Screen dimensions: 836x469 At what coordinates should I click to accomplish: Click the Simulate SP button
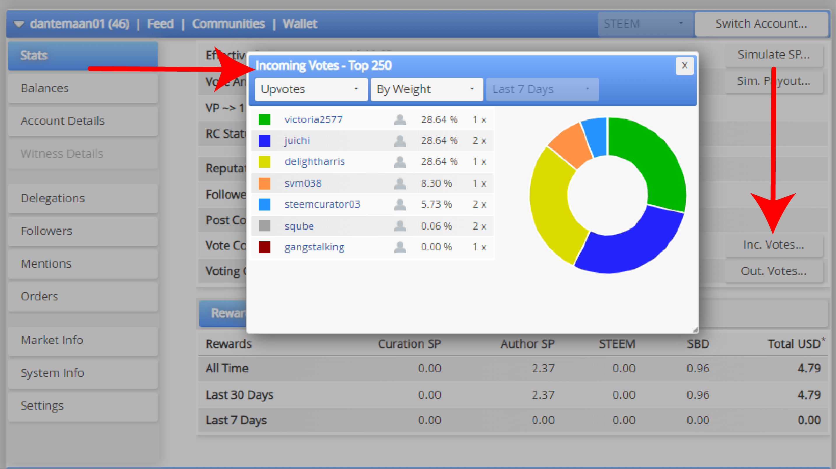pos(774,54)
